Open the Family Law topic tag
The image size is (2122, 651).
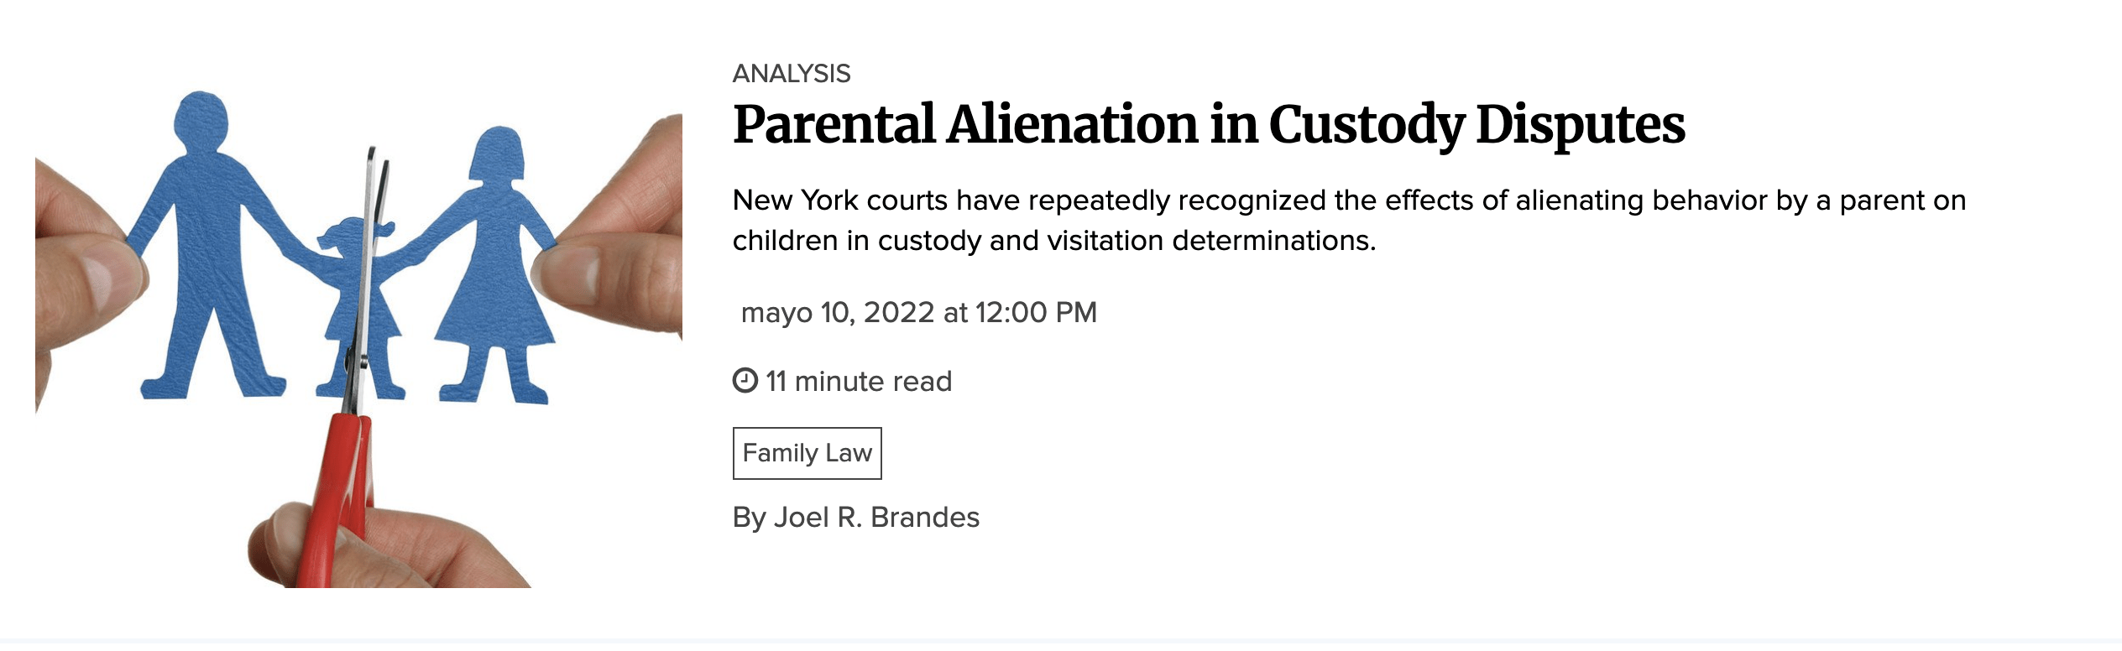pyautogui.click(x=807, y=453)
